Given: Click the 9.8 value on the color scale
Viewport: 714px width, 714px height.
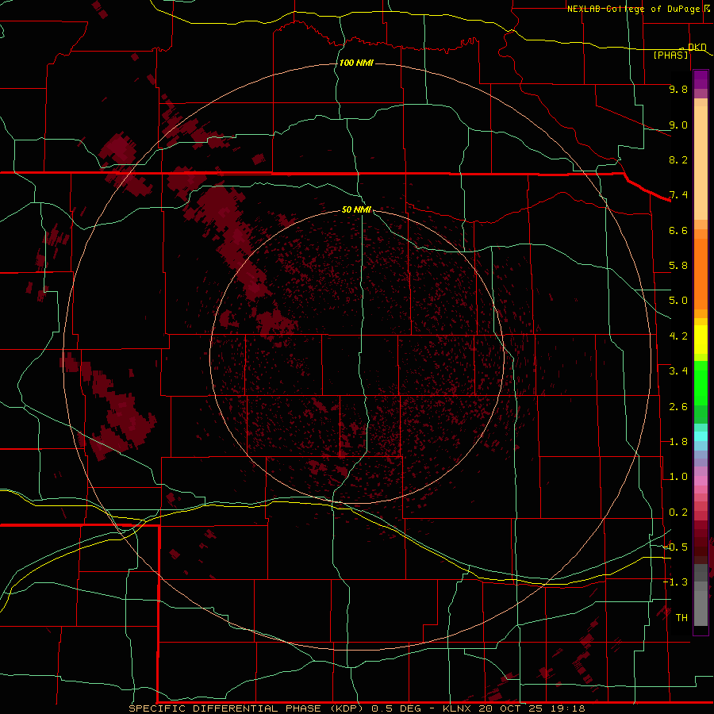Looking at the screenshot, I should click(678, 89).
